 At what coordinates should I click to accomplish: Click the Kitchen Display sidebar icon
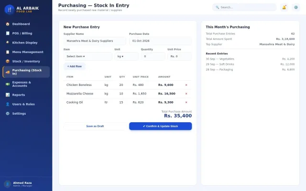coord(8,42)
